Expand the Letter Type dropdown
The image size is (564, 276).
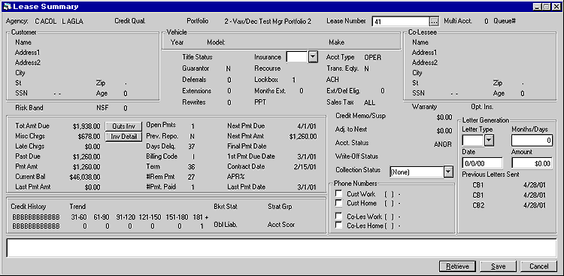pos(489,141)
